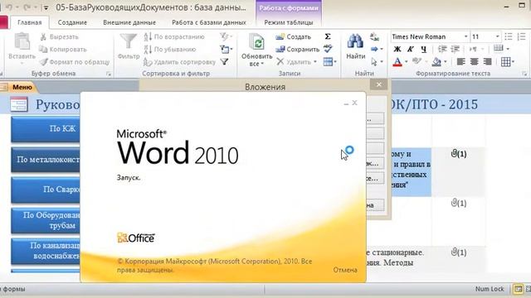Toggle the apply filter funnel icon

224,62
